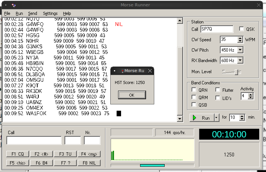Click the cyan RIT indicator bar

(152, 165)
